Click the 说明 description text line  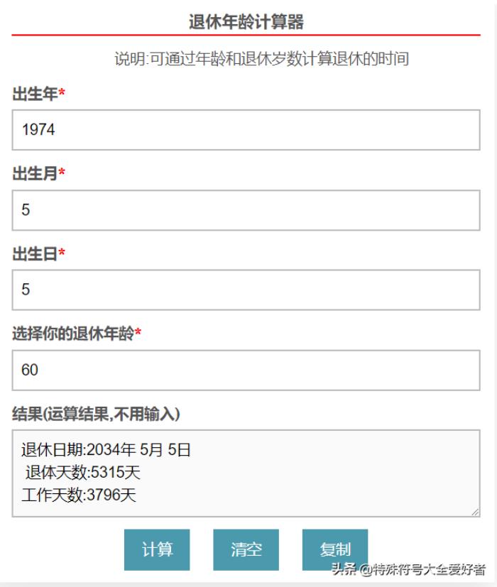pos(262,60)
